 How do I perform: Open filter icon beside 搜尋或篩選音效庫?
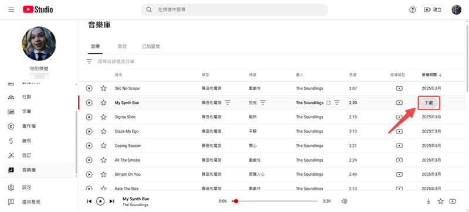point(89,61)
